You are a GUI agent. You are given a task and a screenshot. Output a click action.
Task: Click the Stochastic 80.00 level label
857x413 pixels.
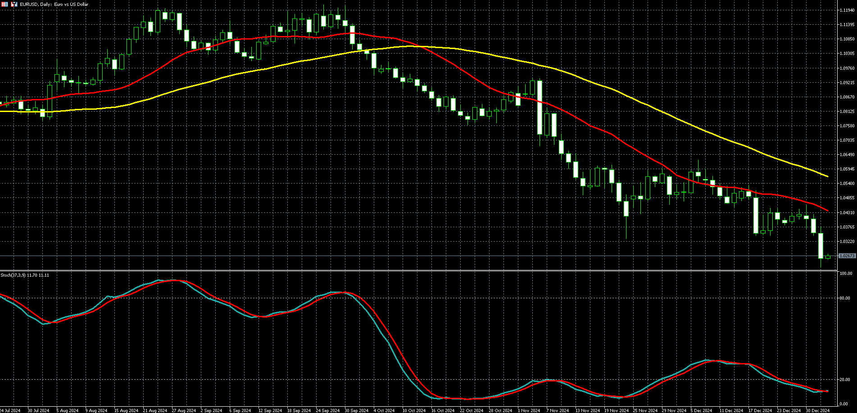click(845, 298)
